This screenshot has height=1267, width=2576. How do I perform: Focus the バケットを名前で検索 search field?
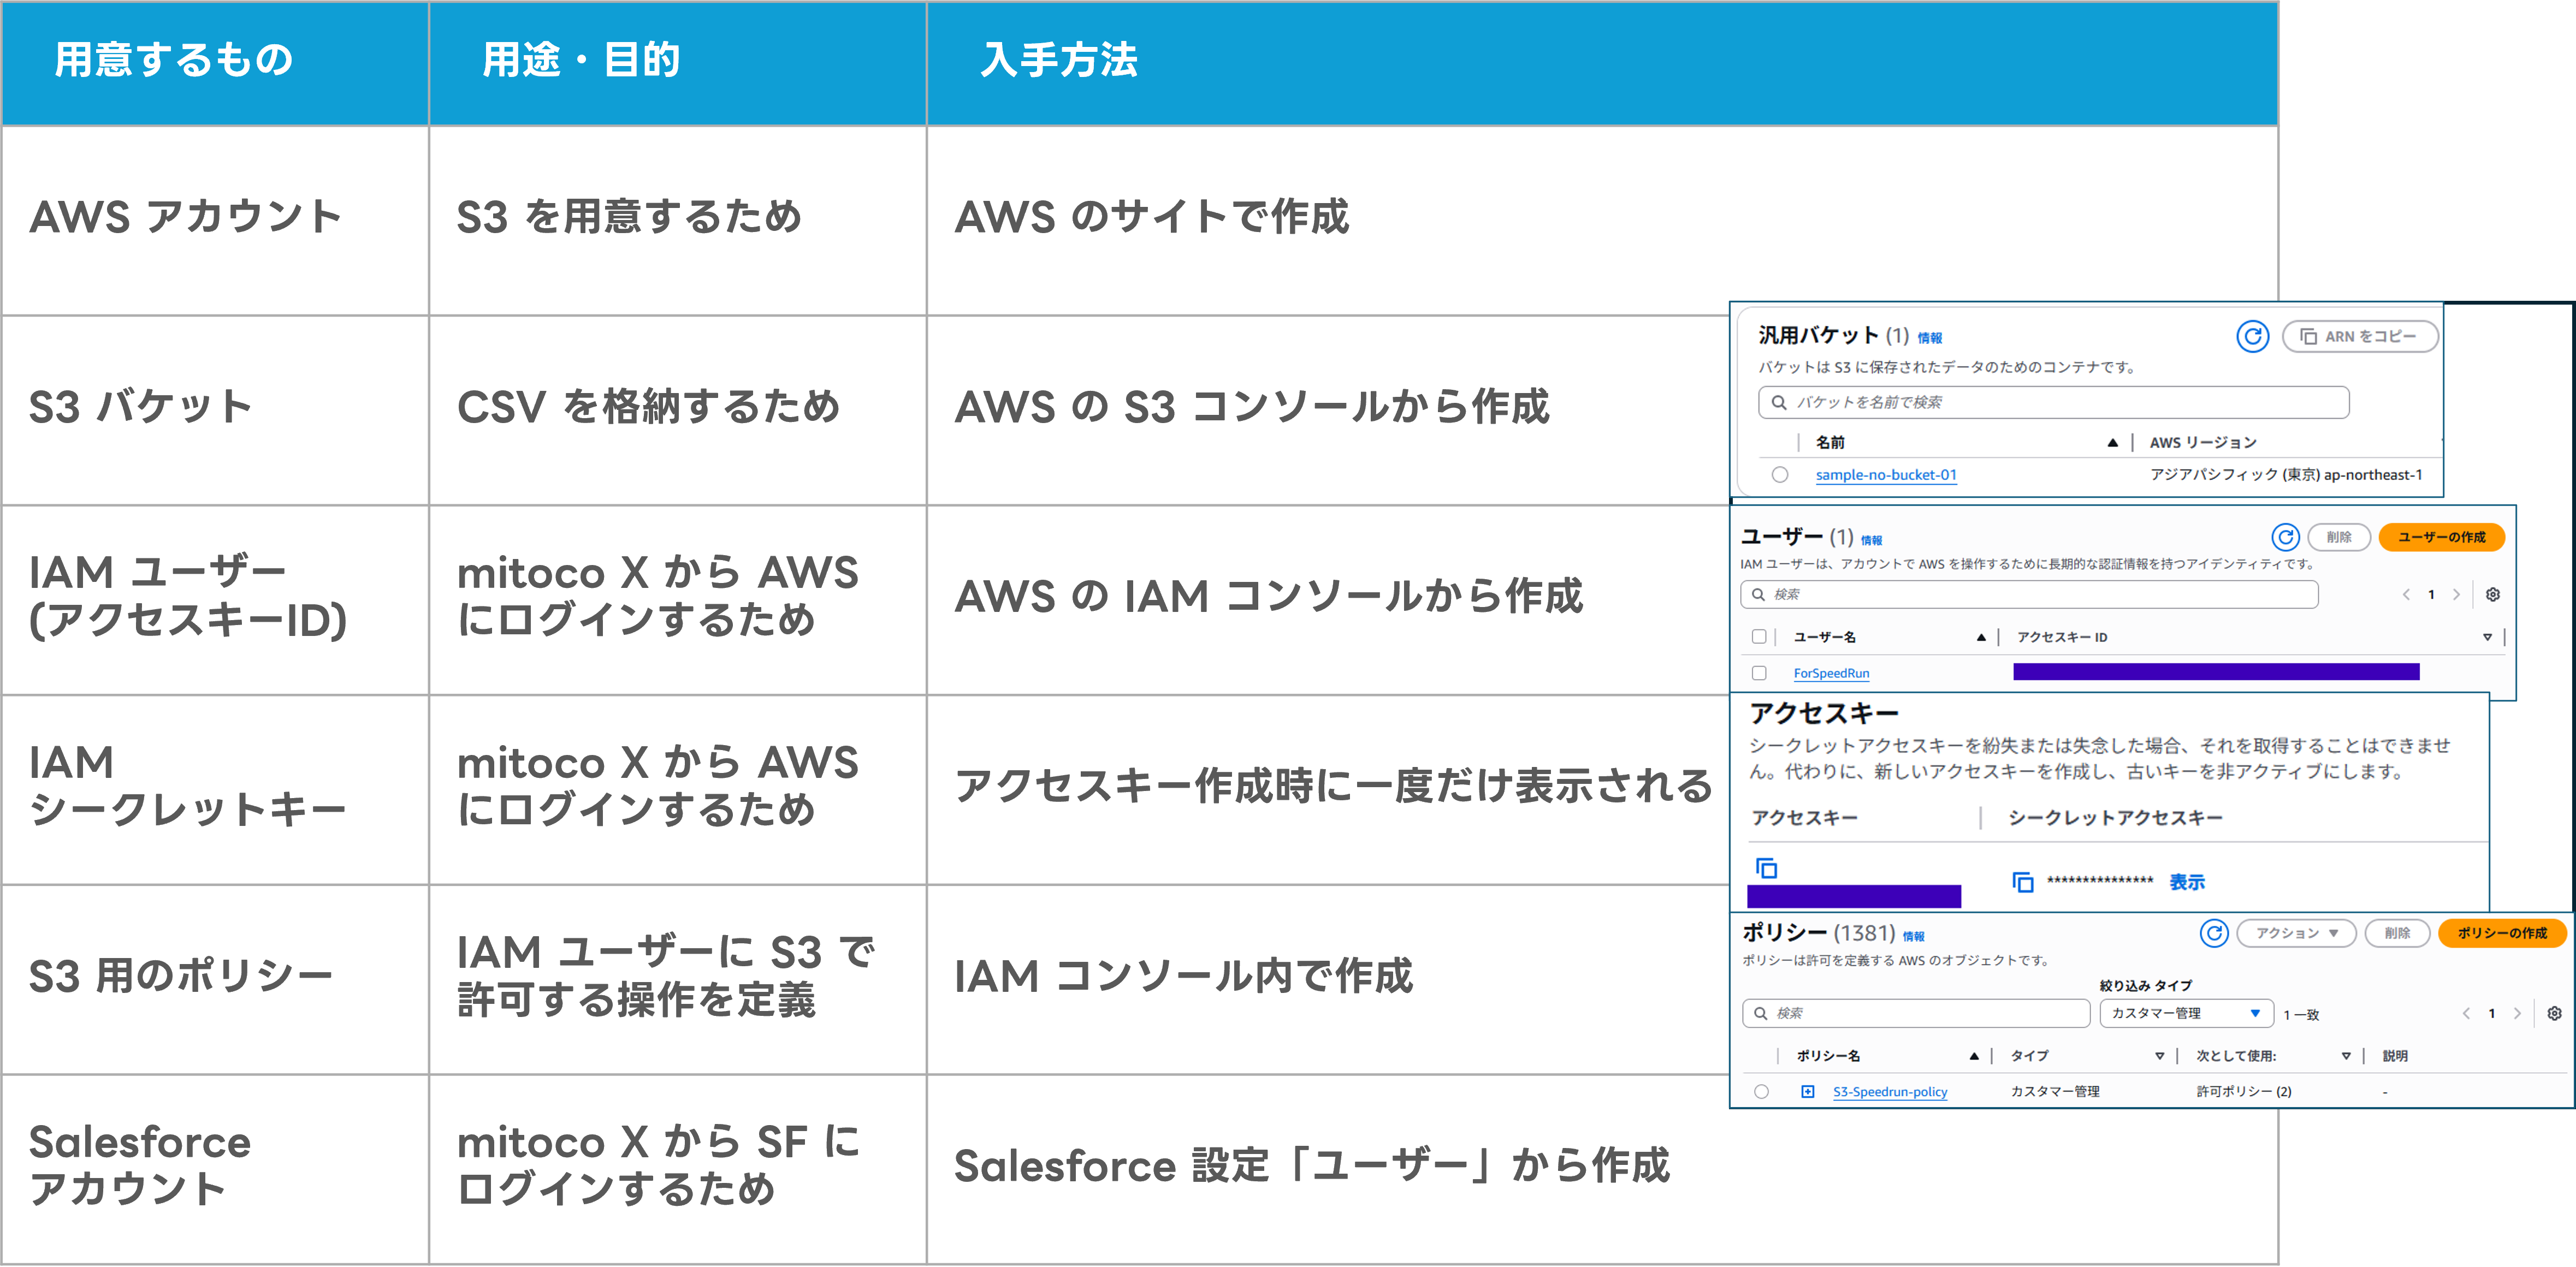coord(2053,403)
